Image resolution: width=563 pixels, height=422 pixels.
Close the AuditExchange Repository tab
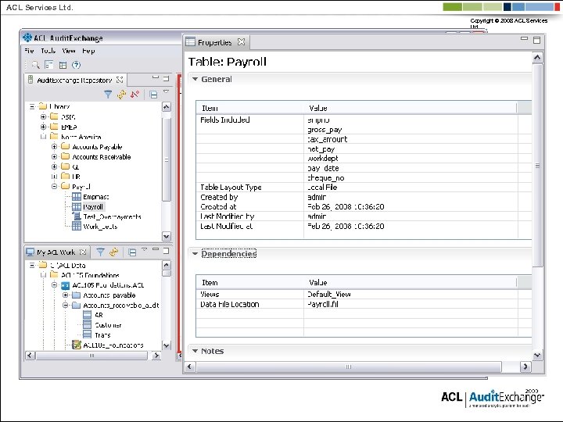click(x=120, y=80)
